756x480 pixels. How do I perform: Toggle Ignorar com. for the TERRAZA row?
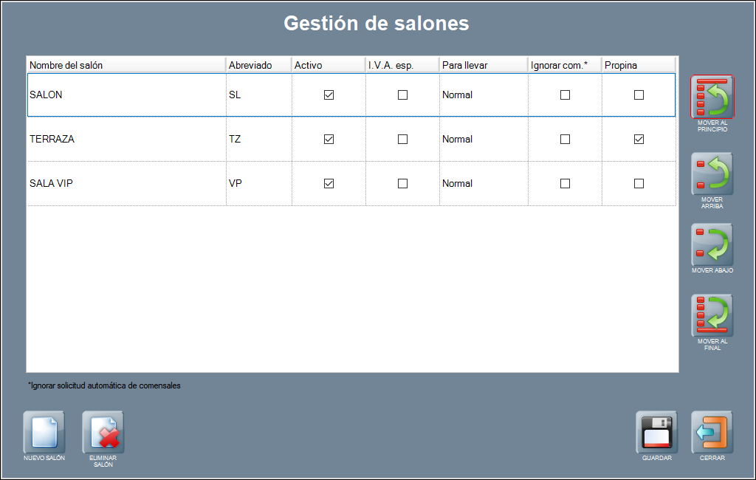click(566, 139)
